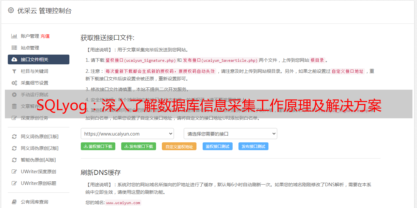Image resolution: width=417 pixels, height=208 pixels.
Task: Open 智能伪原创[AI版] tool
Action: tap(38, 160)
